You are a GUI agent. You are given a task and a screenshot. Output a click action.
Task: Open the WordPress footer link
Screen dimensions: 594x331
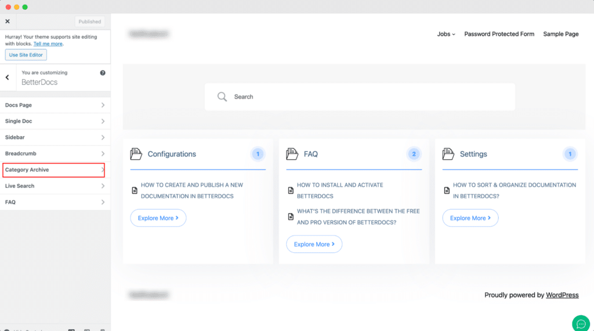coord(562,295)
